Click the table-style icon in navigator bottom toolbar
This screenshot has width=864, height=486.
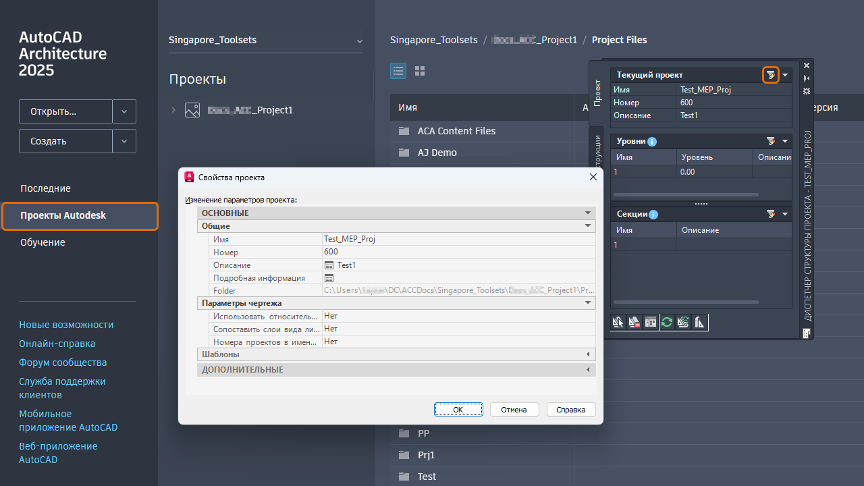(651, 322)
